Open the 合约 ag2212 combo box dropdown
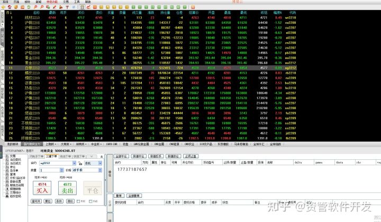 tap(75, 163)
